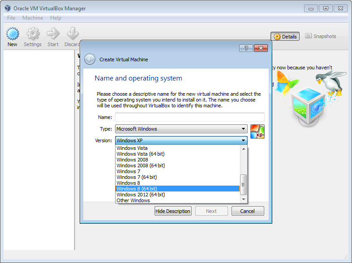Image resolution: width=352 pixels, height=263 pixels.
Task: Click the Windows XP OS type icon
Action: [x=257, y=131]
